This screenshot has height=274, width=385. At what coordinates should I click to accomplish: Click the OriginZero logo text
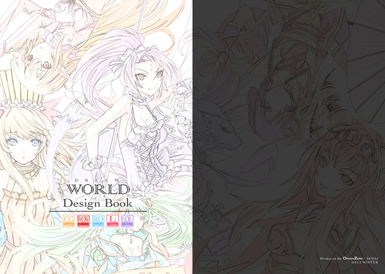(353, 259)
